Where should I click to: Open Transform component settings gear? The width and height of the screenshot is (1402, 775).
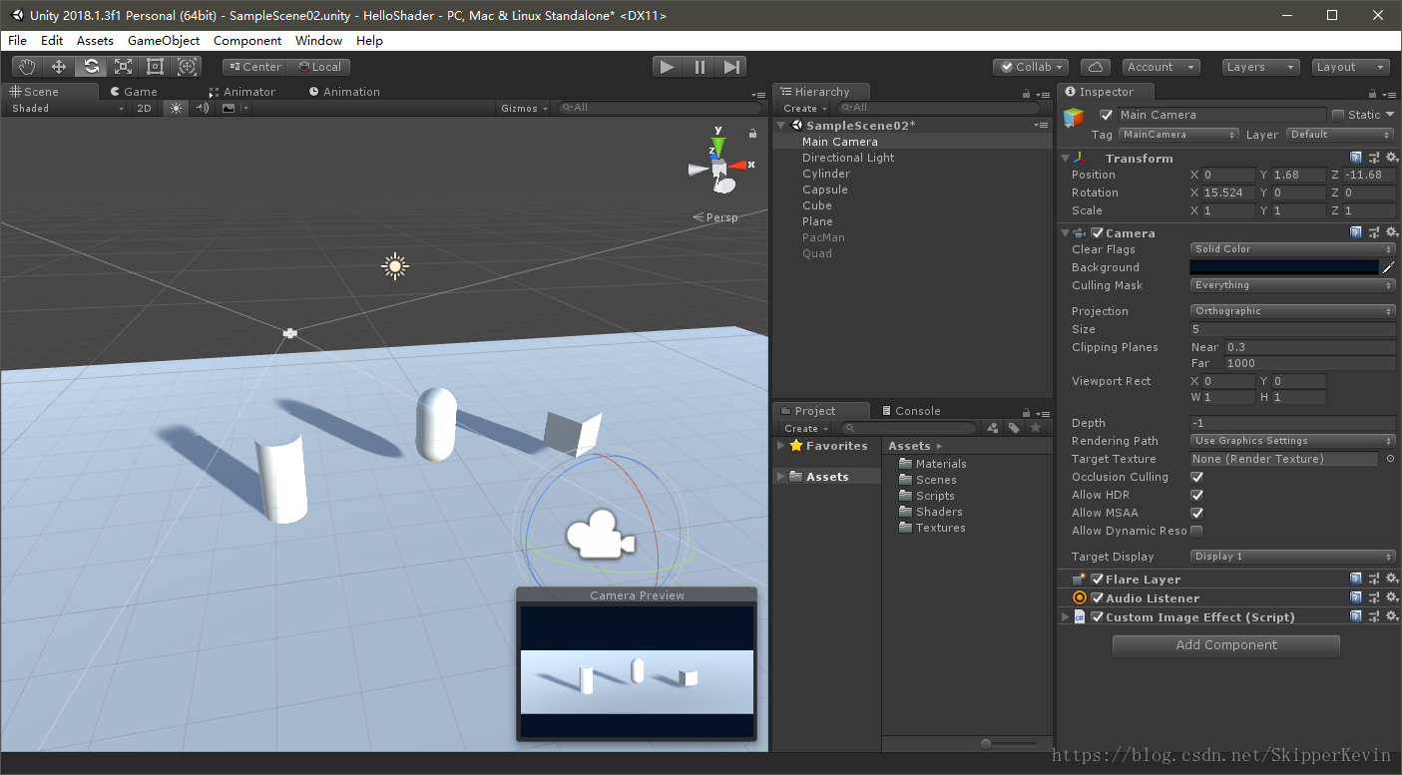tap(1392, 158)
